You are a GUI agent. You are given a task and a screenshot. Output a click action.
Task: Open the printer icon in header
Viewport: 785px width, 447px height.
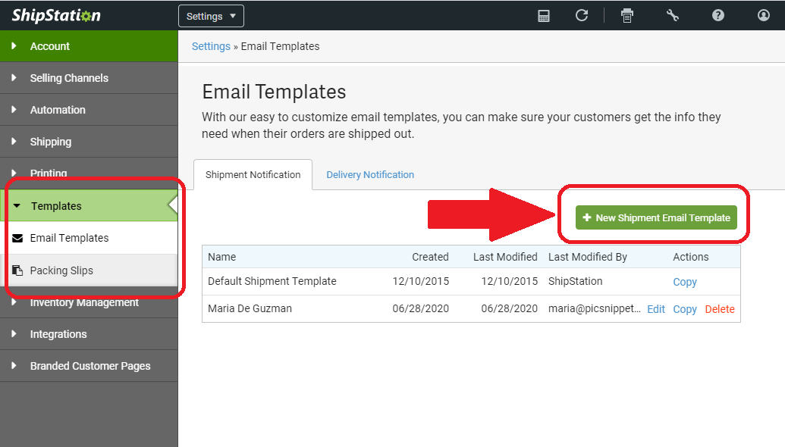(x=626, y=16)
